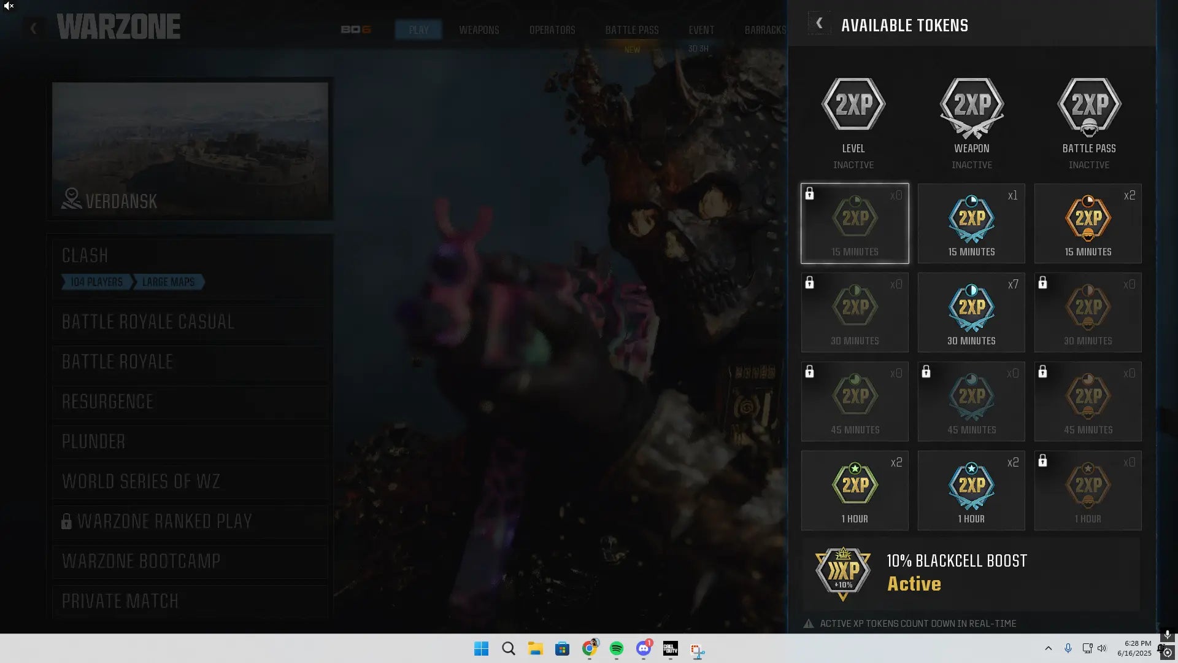Open Spotify from the taskbar
The image size is (1178, 663).
(616, 648)
